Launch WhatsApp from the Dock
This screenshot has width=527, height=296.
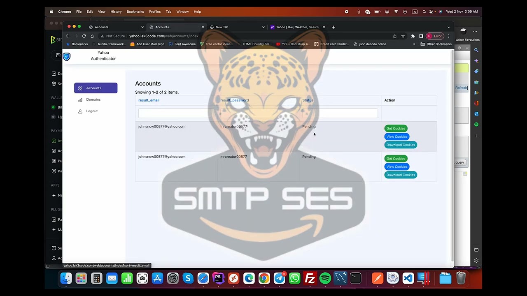click(294, 278)
